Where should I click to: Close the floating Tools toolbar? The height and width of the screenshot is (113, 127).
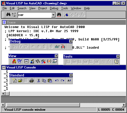point(118,56)
